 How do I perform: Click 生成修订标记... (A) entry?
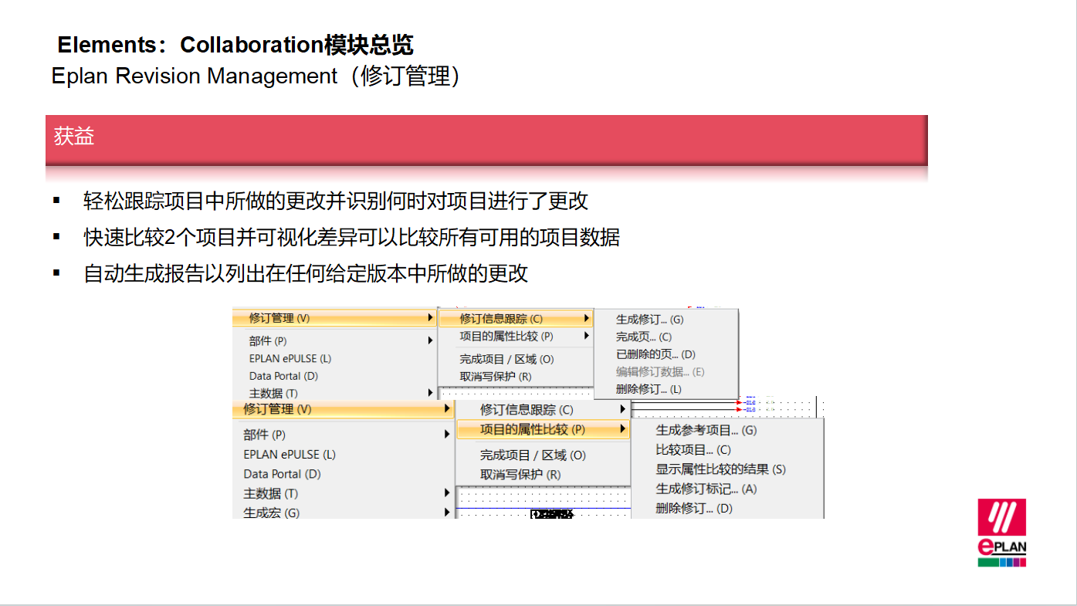pyautogui.click(x=706, y=489)
